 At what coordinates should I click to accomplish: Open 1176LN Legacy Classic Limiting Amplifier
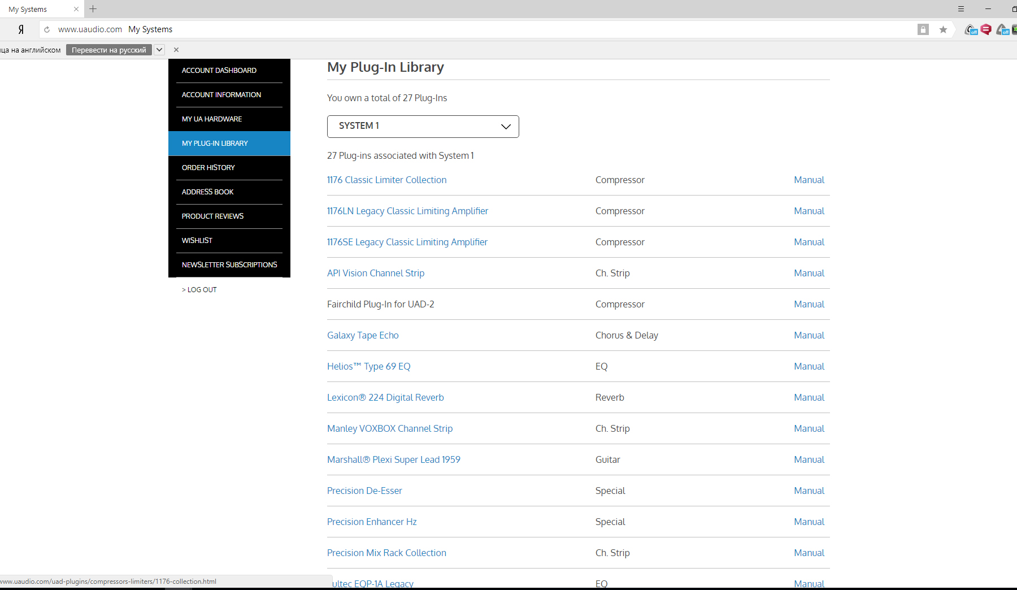(x=407, y=211)
